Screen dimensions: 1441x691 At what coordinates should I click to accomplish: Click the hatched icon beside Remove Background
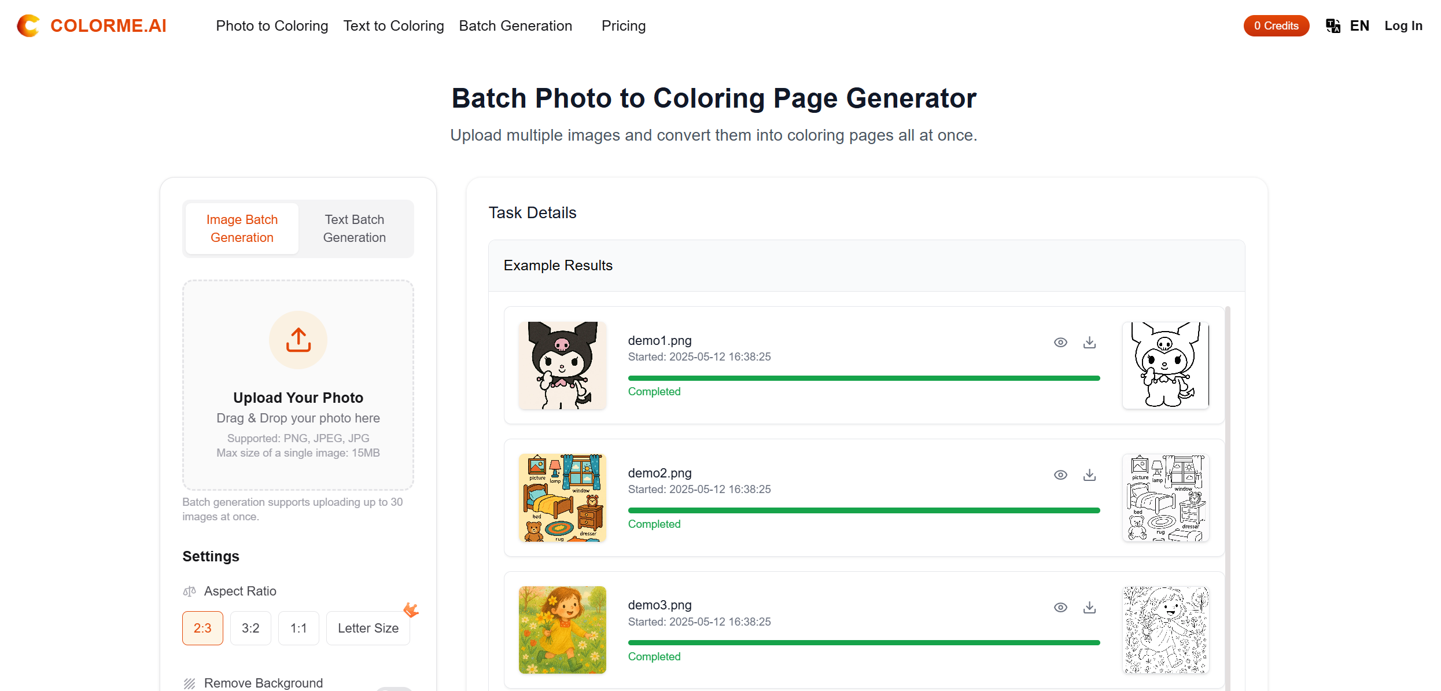click(189, 683)
